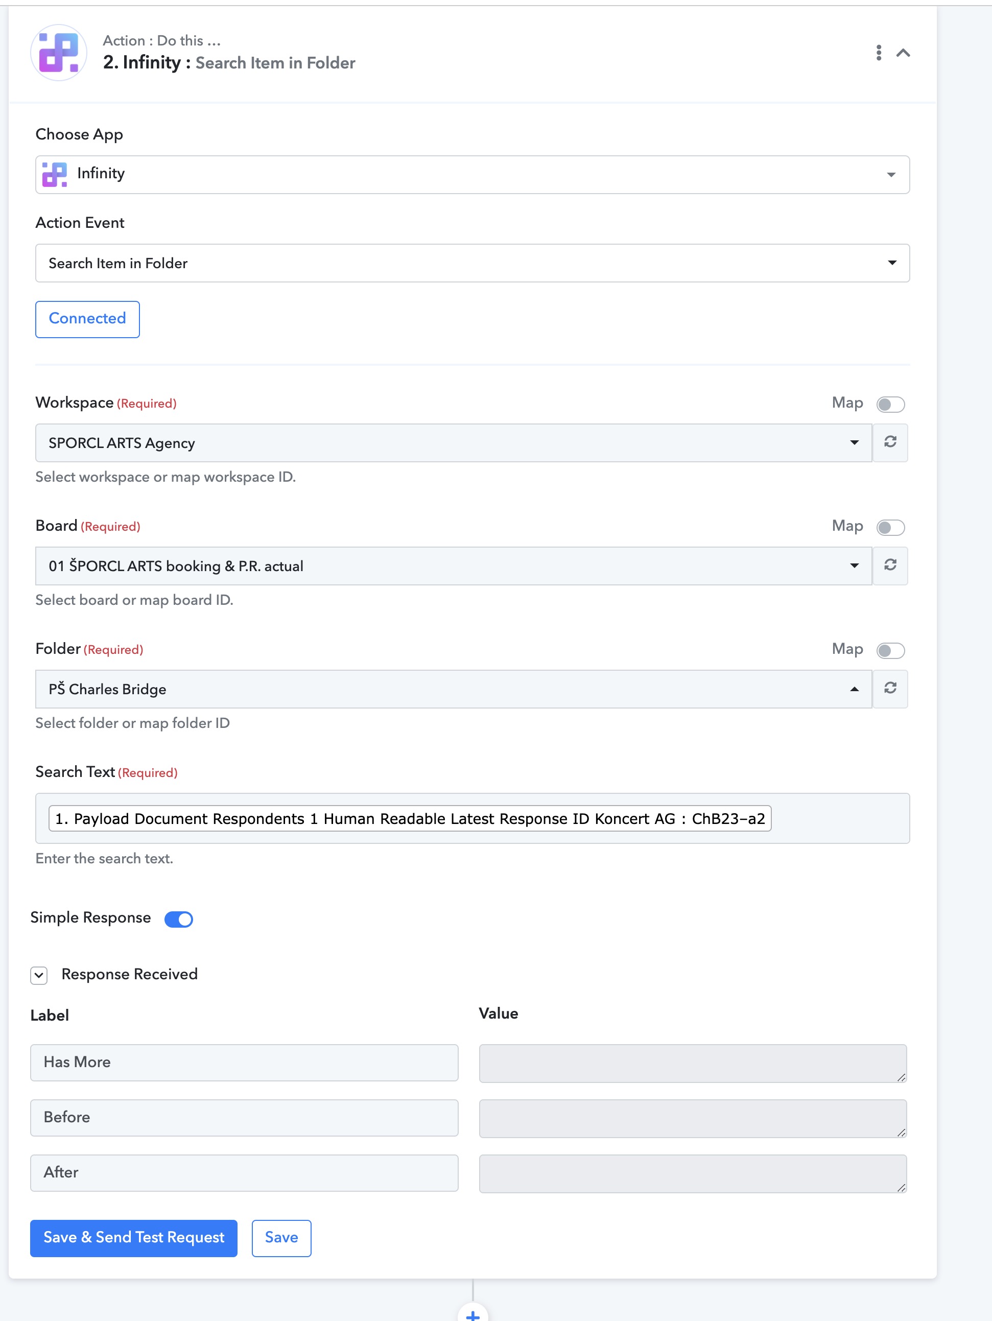Refresh the Workspace list
Image resolution: width=992 pixels, height=1321 pixels.
[x=890, y=442]
